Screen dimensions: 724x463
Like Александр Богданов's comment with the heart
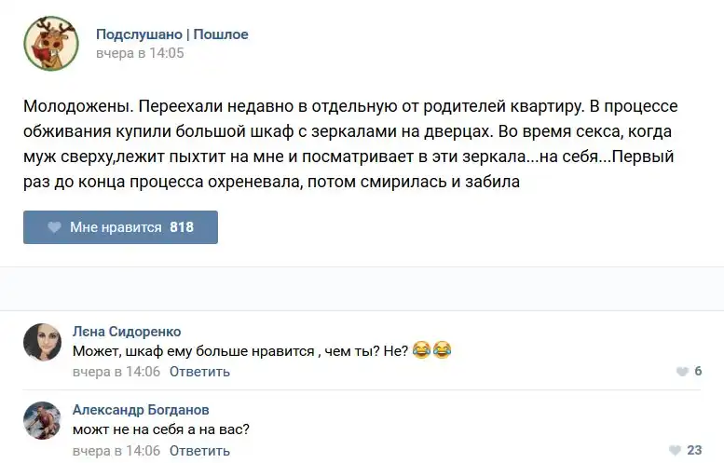[676, 450]
